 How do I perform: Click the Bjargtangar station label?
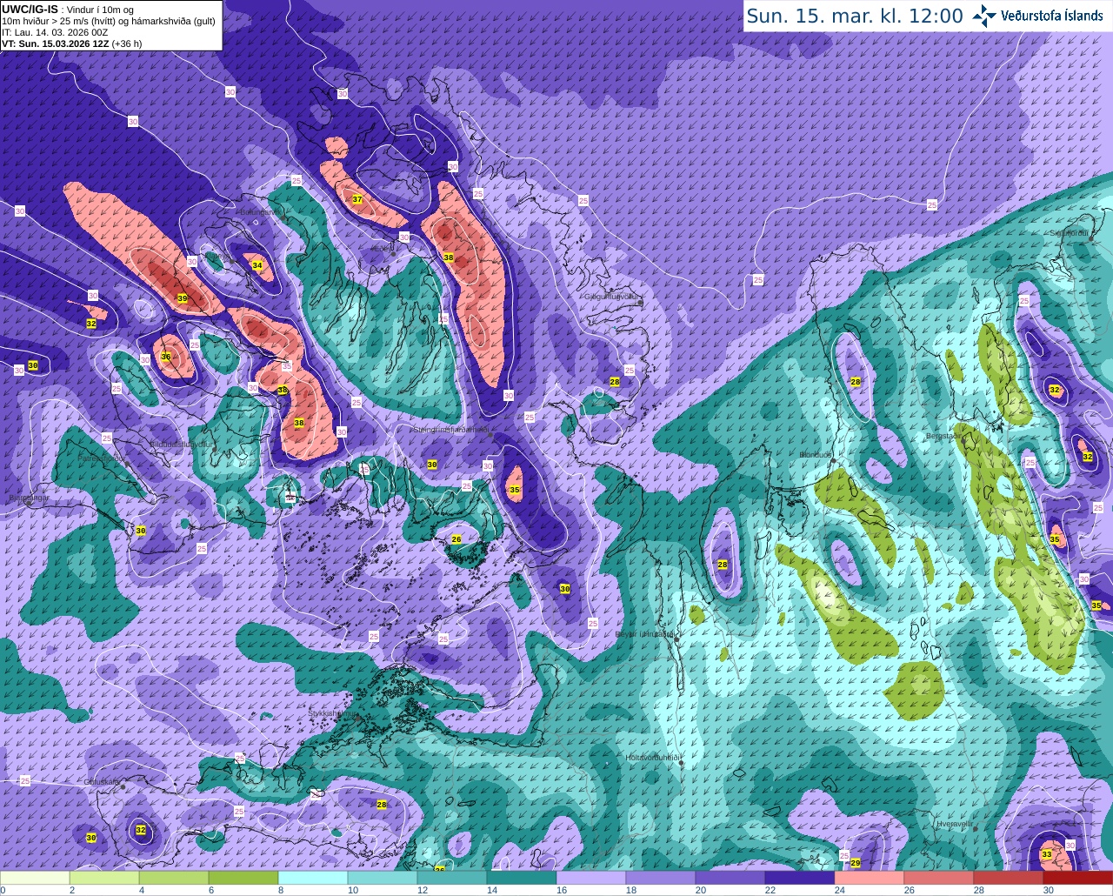click(x=29, y=498)
